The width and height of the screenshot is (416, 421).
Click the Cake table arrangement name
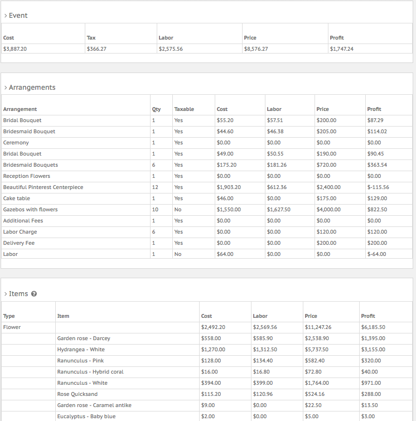(x=17, y=199)
